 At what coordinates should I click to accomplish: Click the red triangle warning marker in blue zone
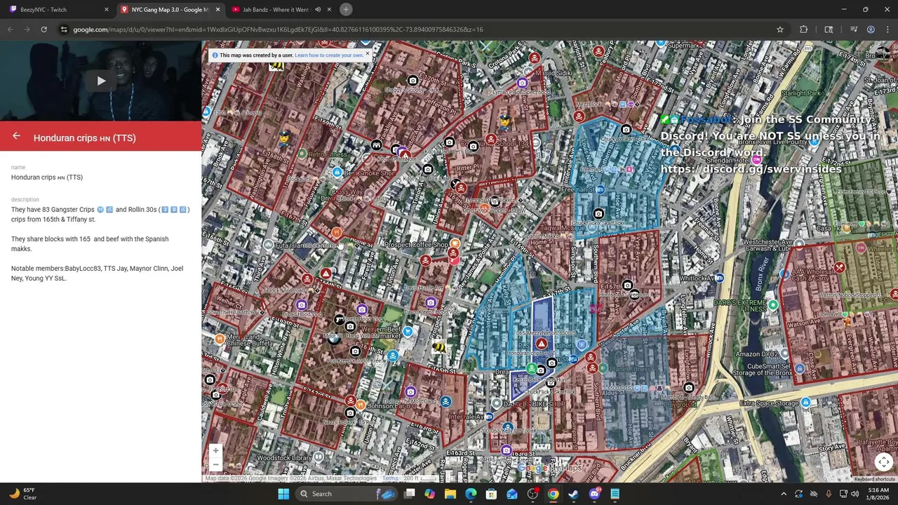(x=541, y=344)
